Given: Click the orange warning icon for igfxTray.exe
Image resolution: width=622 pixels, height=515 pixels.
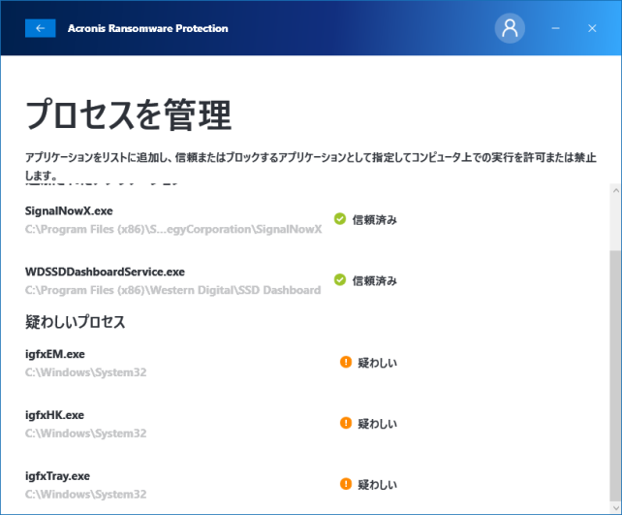Looking at the screenshot, I should 346,484.
